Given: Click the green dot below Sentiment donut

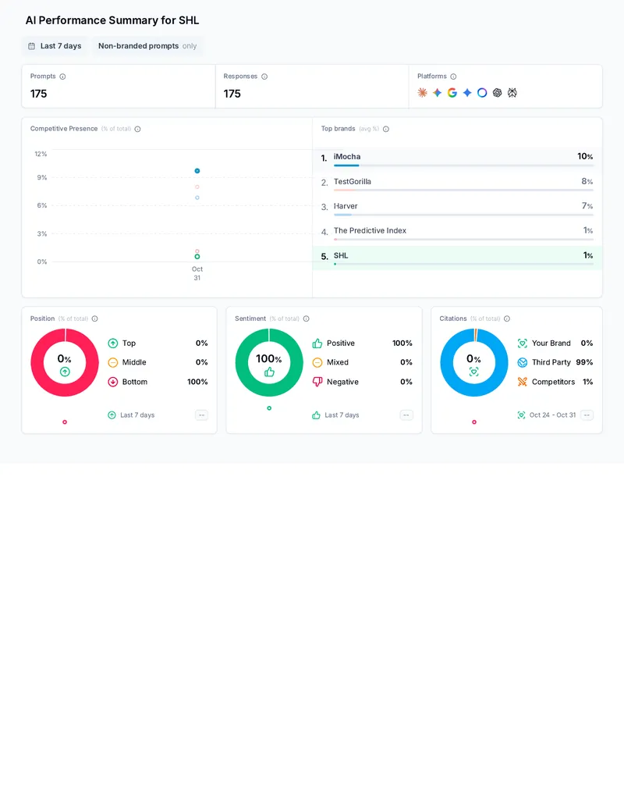Looking at the screenshot, I should [269, 408].
